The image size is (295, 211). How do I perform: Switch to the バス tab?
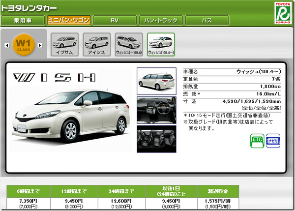pyautogui.click(x=207, y=20)
